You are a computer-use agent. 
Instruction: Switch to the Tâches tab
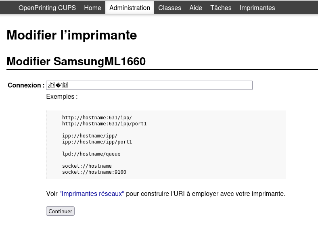[221, 8]
